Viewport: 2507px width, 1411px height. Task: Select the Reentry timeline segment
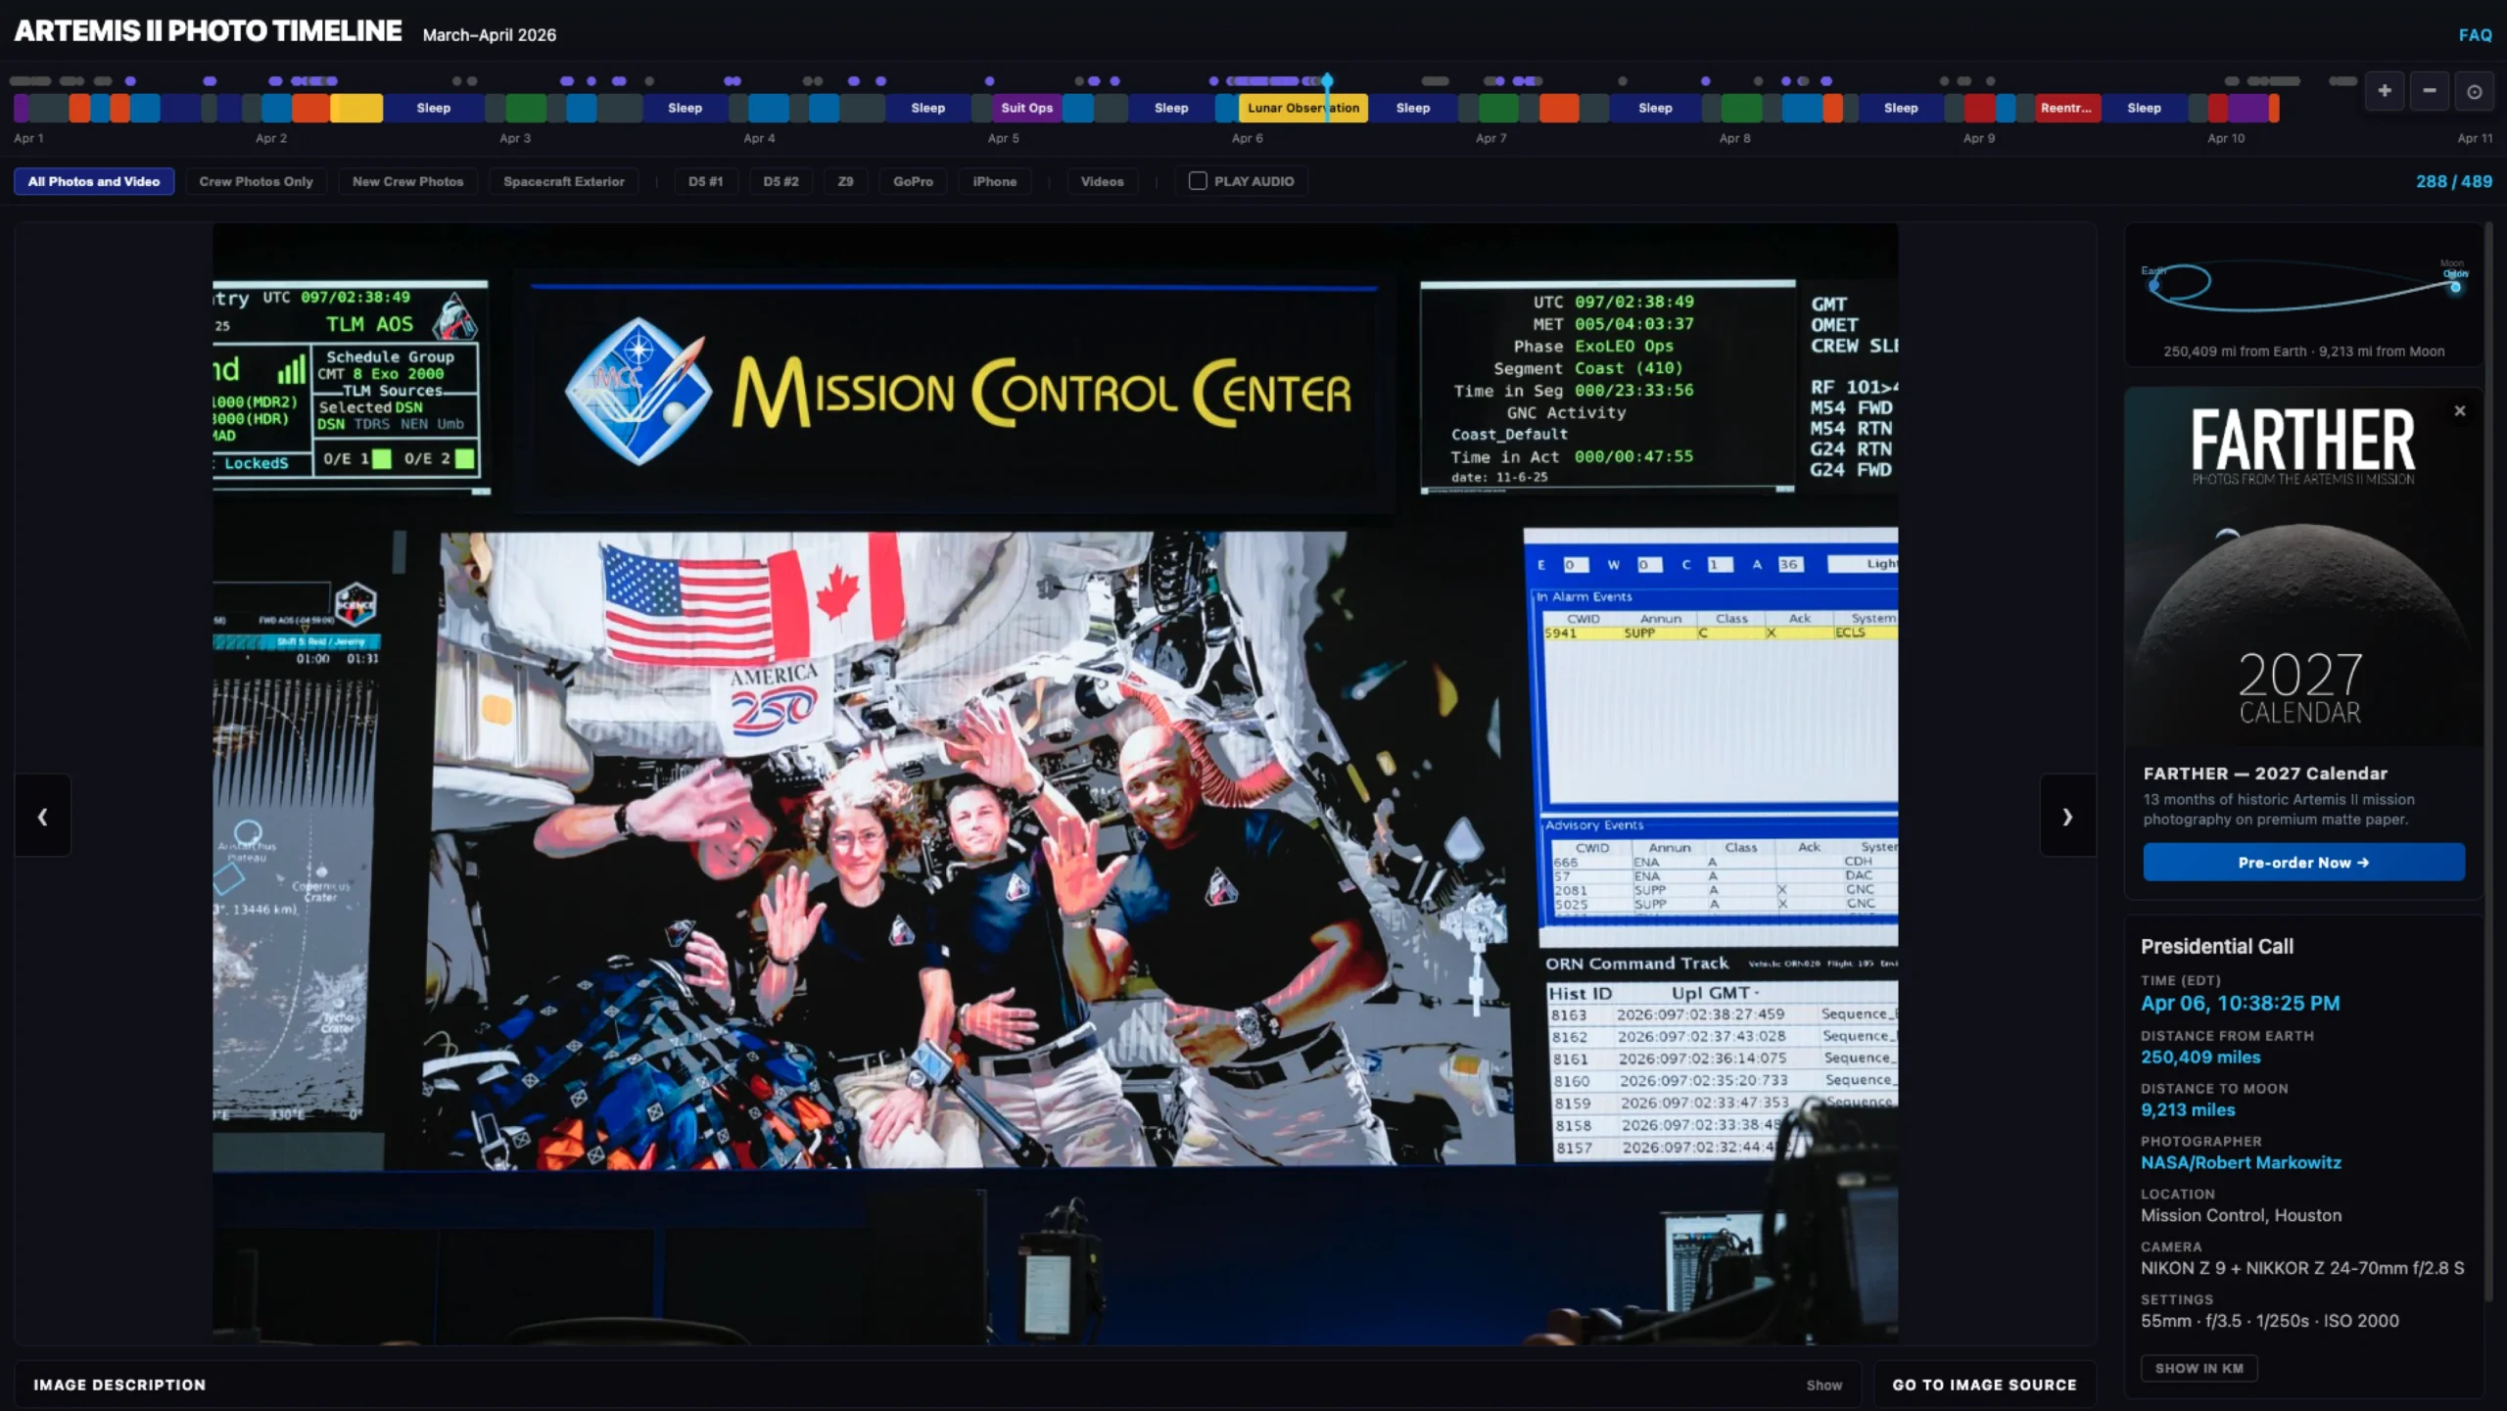(x=2066, y=108)
